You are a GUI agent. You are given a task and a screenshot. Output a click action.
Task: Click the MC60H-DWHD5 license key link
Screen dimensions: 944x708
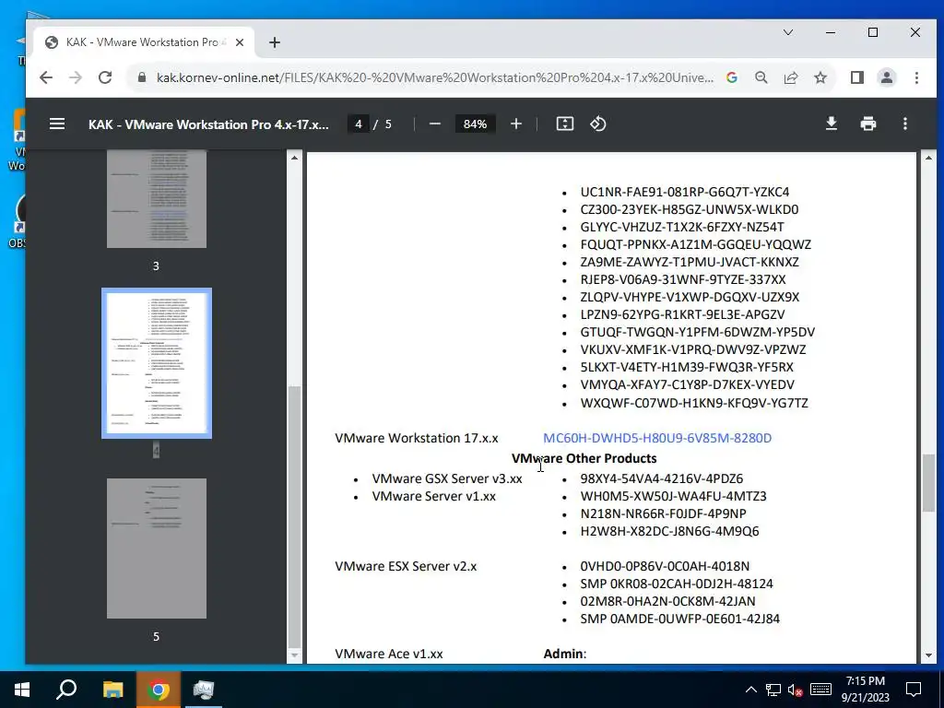pos(656,438)
